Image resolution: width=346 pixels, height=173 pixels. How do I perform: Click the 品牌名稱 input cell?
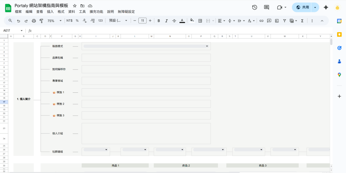pyautogui.click(x=146, y=58)
